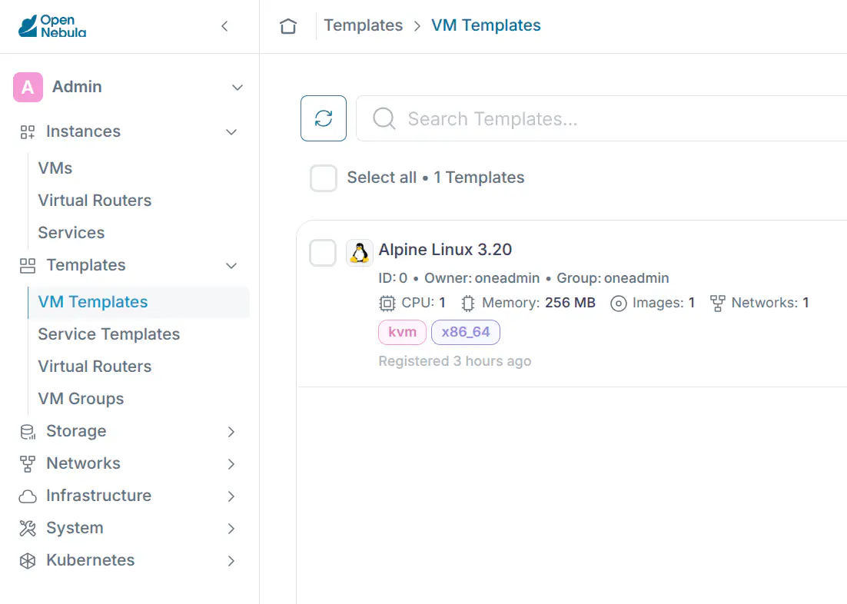Check the Select all templates checkbox
This screenshot has height=604, width=847.
(323, 178)
